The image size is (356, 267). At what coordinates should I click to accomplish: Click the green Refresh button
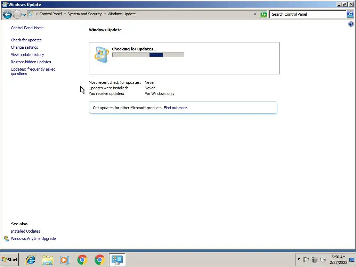point(264,14)
